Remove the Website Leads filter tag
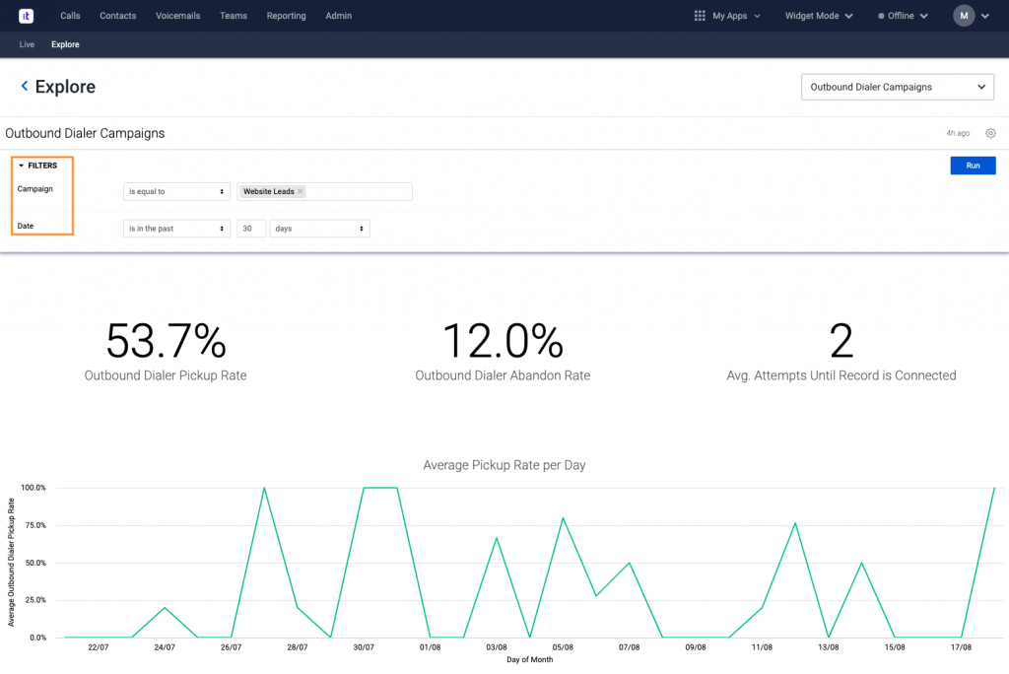This screenshot has width=1009, height=674. pos(301,191)
